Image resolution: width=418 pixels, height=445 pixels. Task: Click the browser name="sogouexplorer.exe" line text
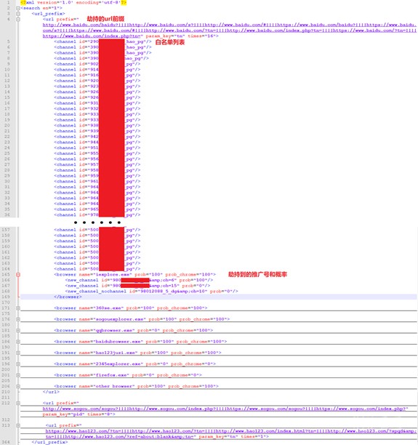pyautogui.click(x=142, y=319)
